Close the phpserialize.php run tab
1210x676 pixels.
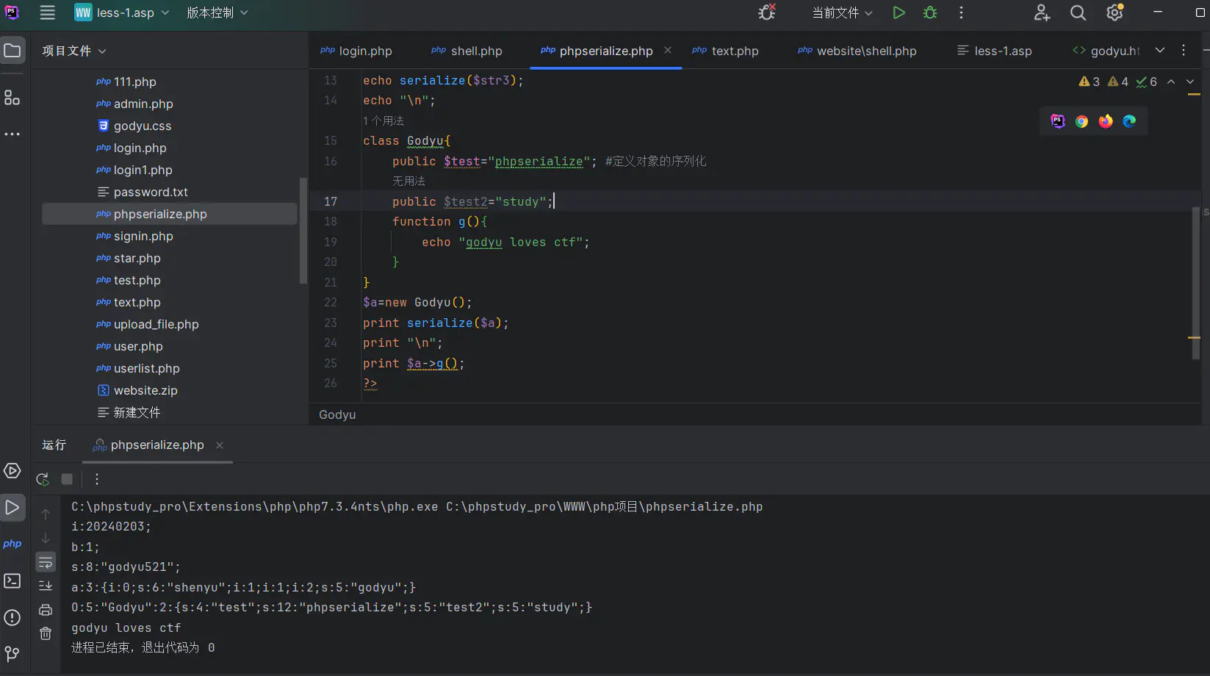tap(220, 445)
